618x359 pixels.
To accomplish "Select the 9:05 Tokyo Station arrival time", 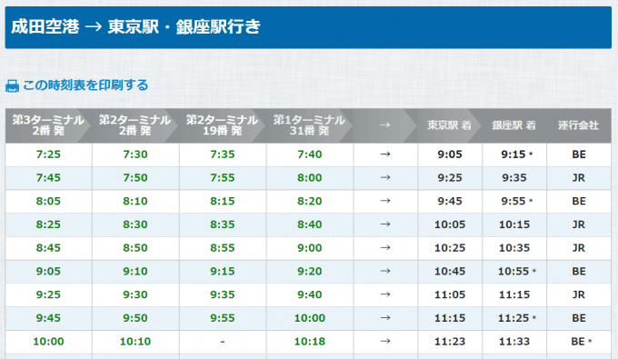I will (450, 155).
